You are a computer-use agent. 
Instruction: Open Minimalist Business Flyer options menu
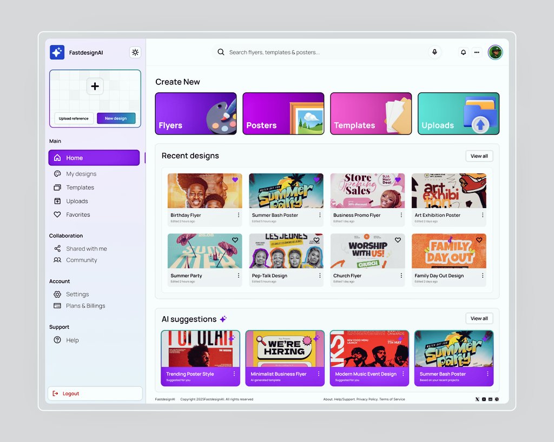(x=318, y=373)
